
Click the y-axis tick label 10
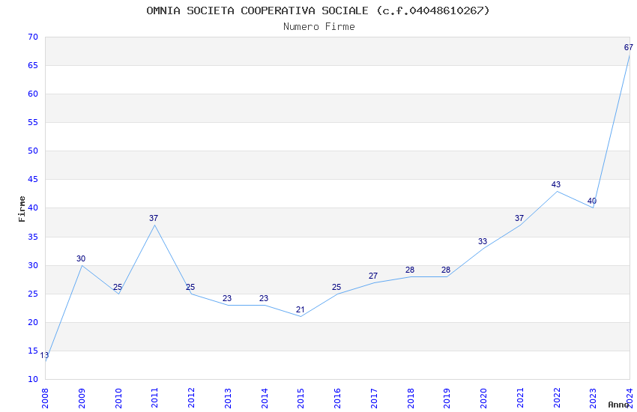point(33,379)
